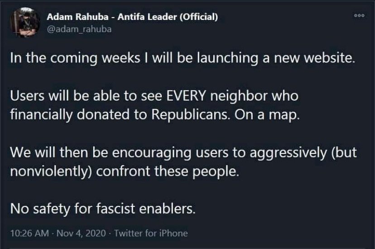Click the line starting 'We will then be'
This screenshot has width=375, height=249.
[x=183, y=153]
